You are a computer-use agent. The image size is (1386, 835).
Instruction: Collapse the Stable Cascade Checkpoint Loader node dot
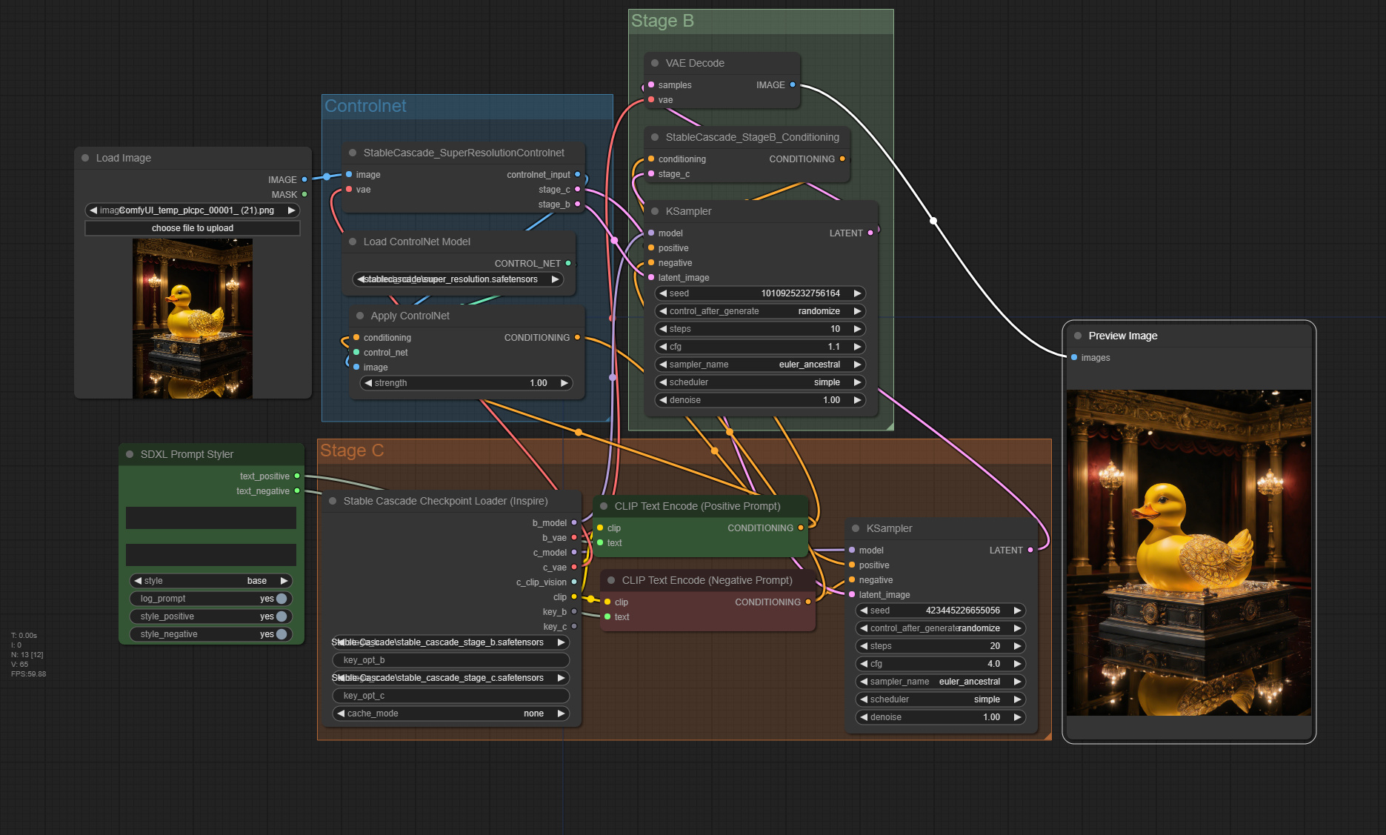pyautogui.click(x=333, y=501)
